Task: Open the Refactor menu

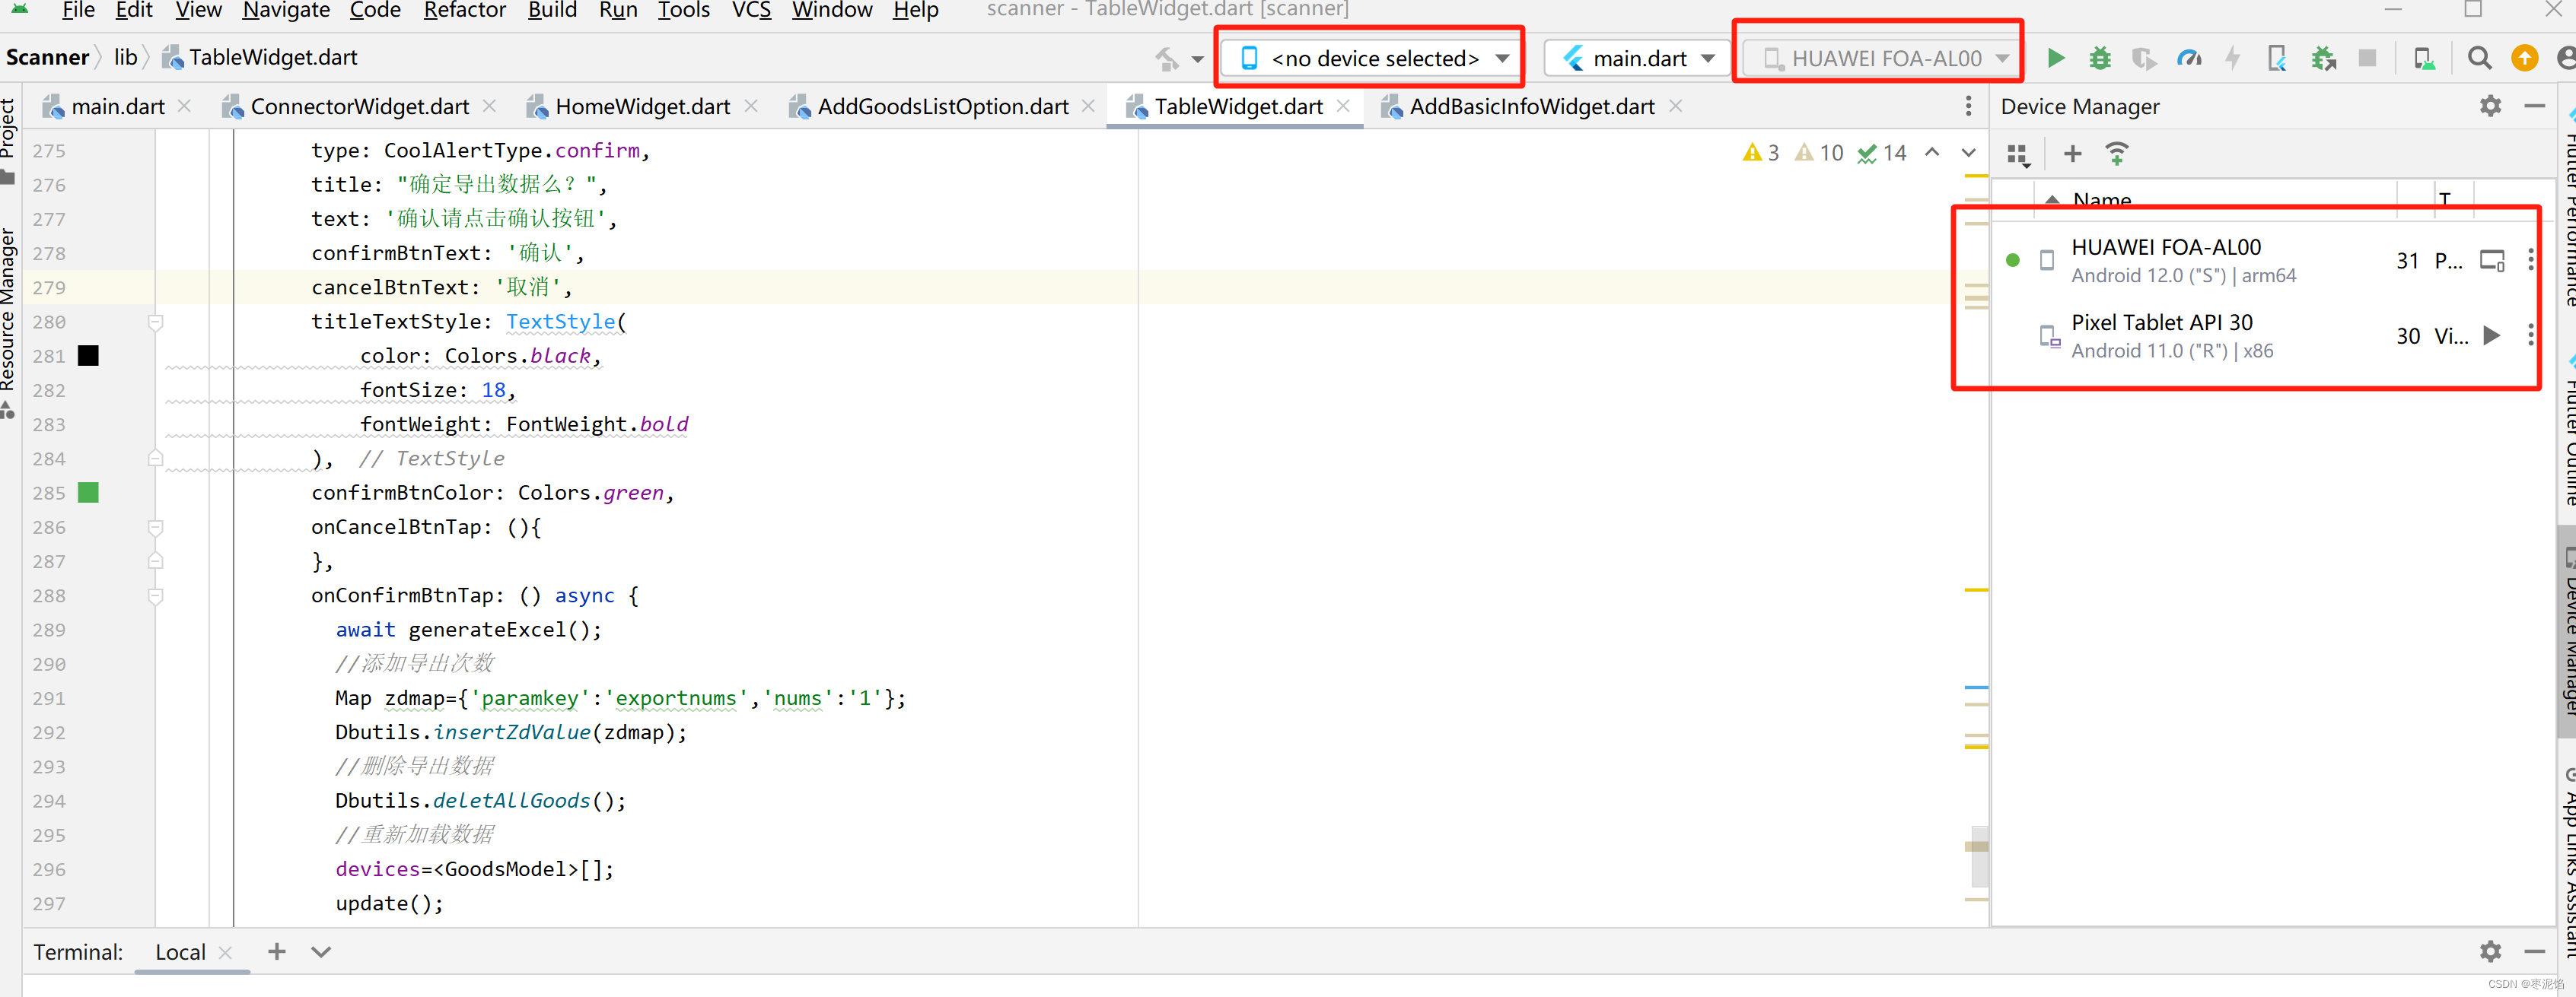Action: (x=464, y=10)
